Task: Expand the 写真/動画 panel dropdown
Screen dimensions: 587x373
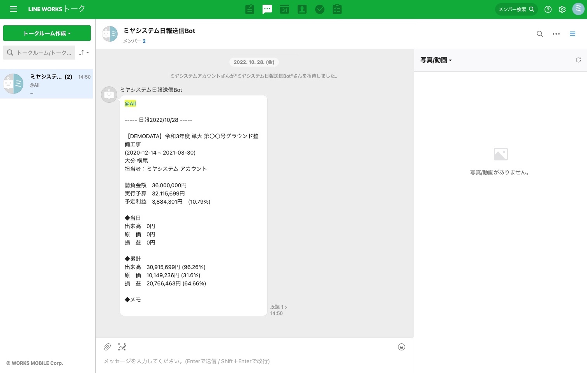Action: pos(436,60)
